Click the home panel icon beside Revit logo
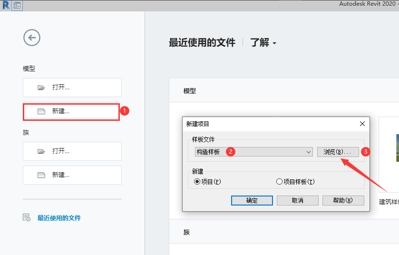399x255 pixels. [x=17, y=5]
